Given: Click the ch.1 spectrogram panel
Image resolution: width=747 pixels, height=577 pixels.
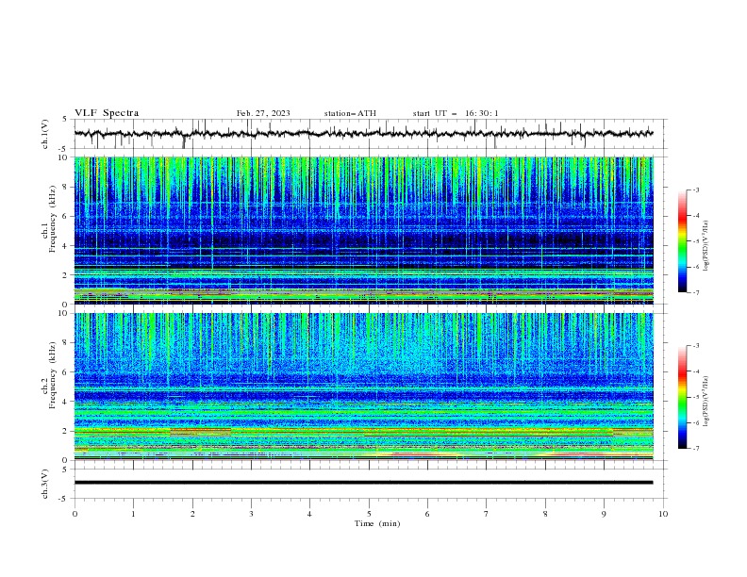Looking at the screenshot, I should (x=364, y=230).
